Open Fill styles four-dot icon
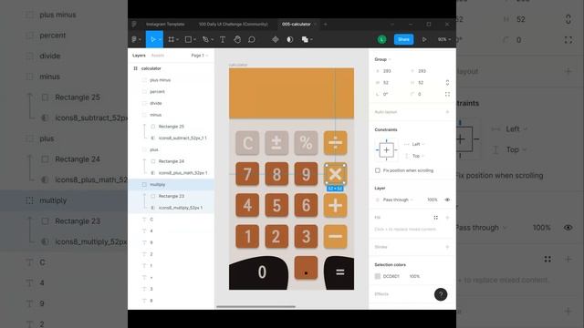The width and height of the screenshot is (584, 328). click(x=436, y=218)
